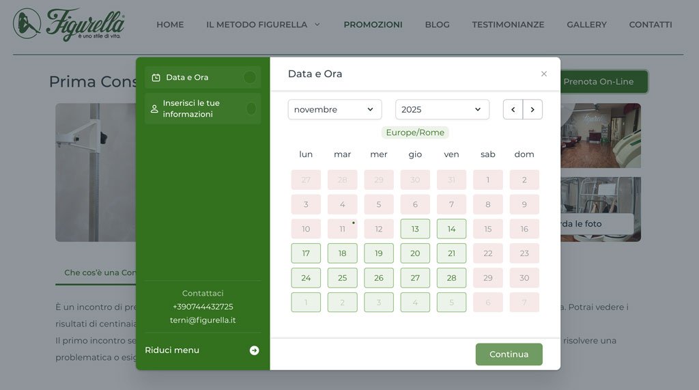Select November 27 in calendar
The width and height of the screenshot is (699, 390).
[x=415, y=278]
